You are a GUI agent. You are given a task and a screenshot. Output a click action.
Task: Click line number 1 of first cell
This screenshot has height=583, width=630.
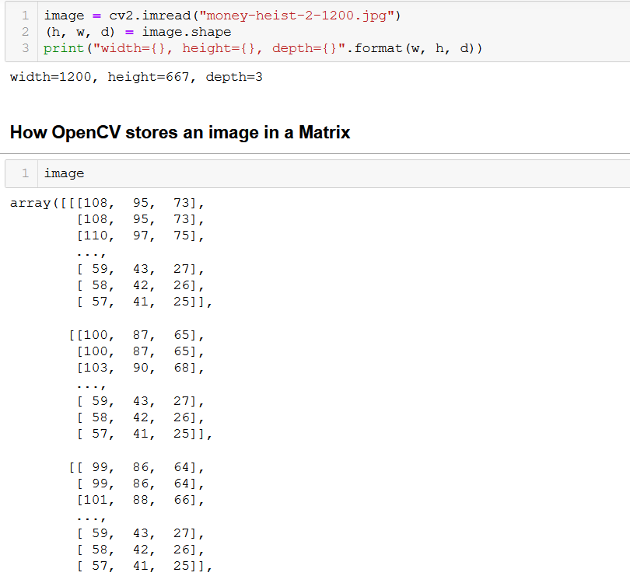[x=26, y=16]
